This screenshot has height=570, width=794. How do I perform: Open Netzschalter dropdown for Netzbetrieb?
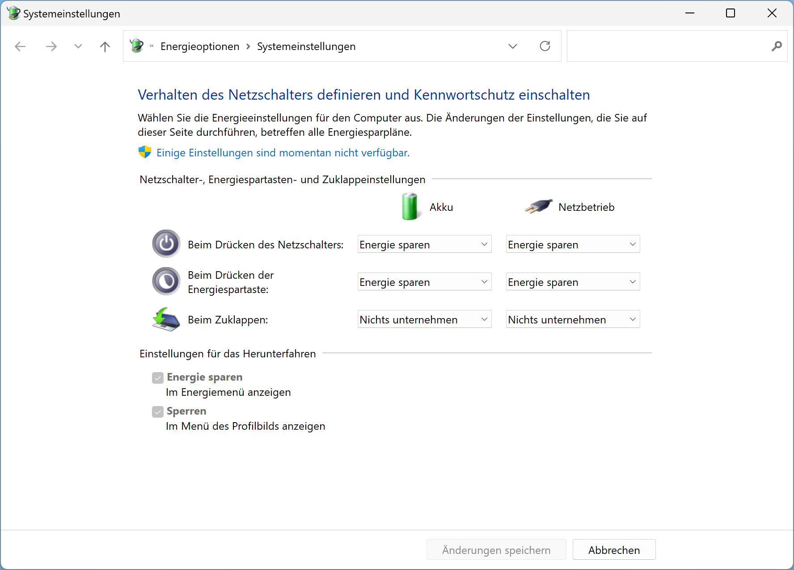point(573,244)
